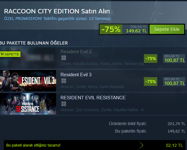The height and width of the screenshot is (150, 187).
Task: Click the large -75% package discount badge
Action: pyautogui.click(x=111, y=29)
